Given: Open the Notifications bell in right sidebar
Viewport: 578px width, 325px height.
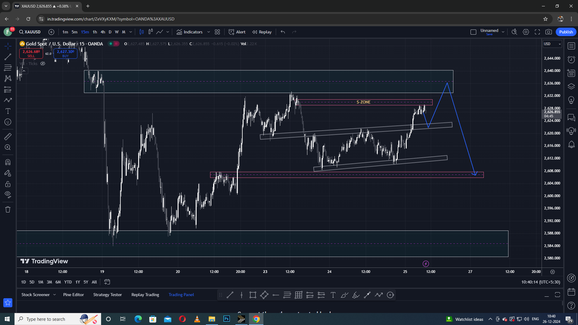Looking at the screenshot, I should click(x=571, y=145).
